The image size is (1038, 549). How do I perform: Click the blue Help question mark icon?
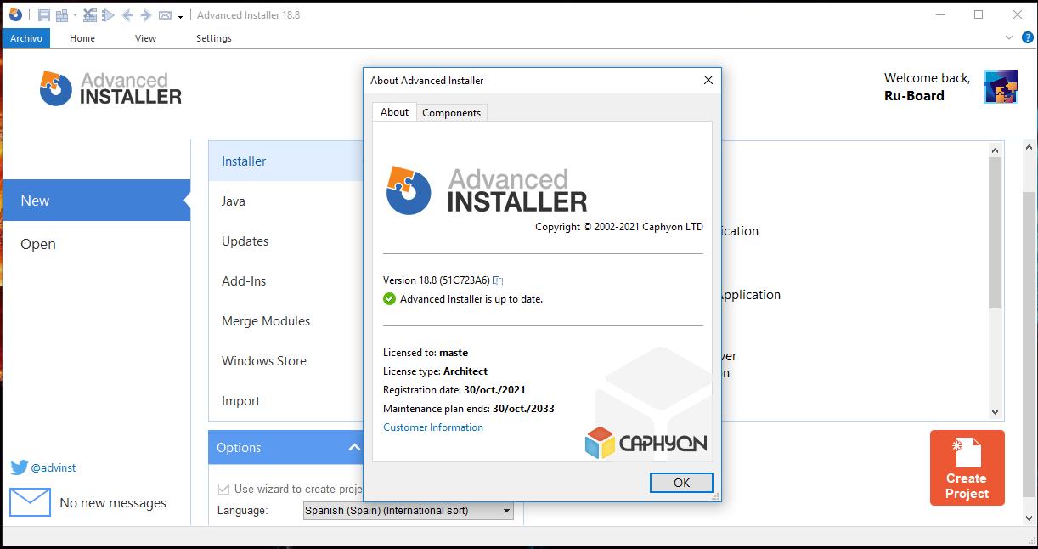point(1027,37)
